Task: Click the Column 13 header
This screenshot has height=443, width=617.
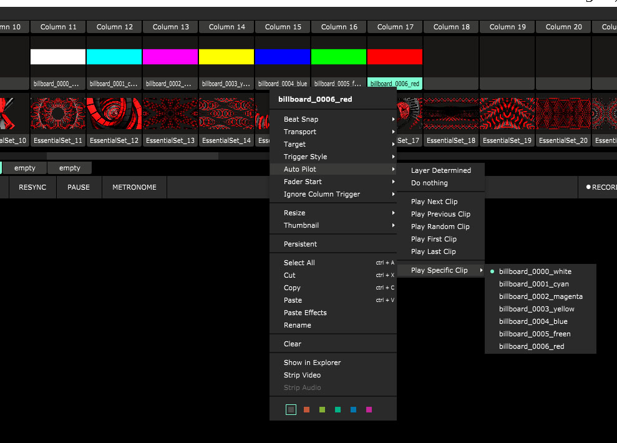Action: coord(170,27)
